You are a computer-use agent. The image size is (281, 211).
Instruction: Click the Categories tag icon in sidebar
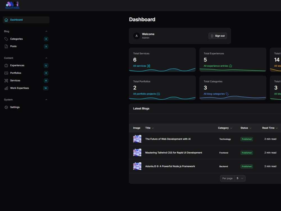pos(6,39)
